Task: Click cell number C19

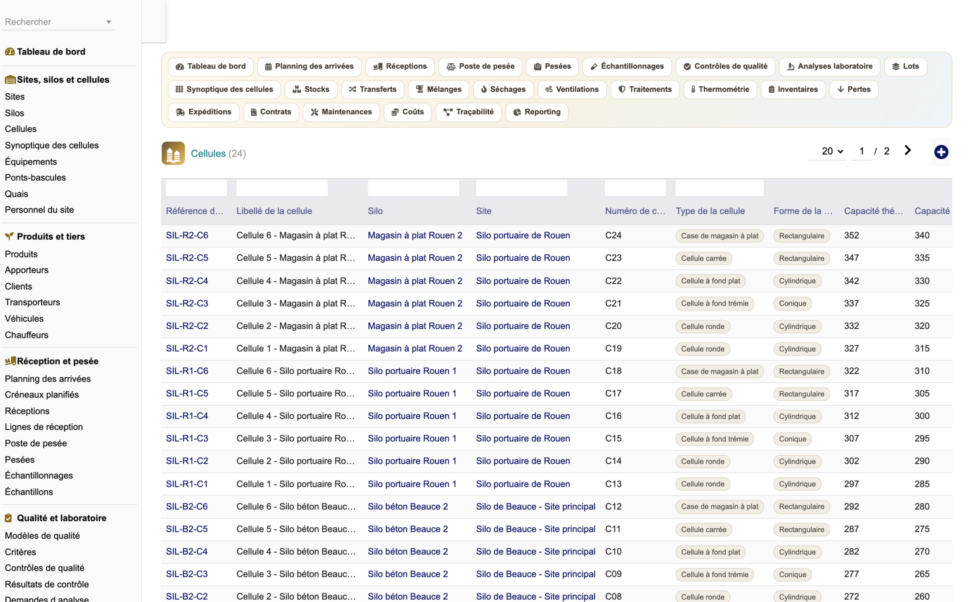Action: point(613,348)
